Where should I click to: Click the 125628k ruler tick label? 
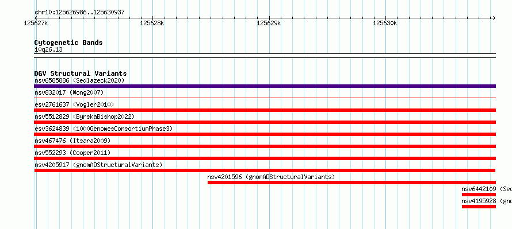pos(152,23)
